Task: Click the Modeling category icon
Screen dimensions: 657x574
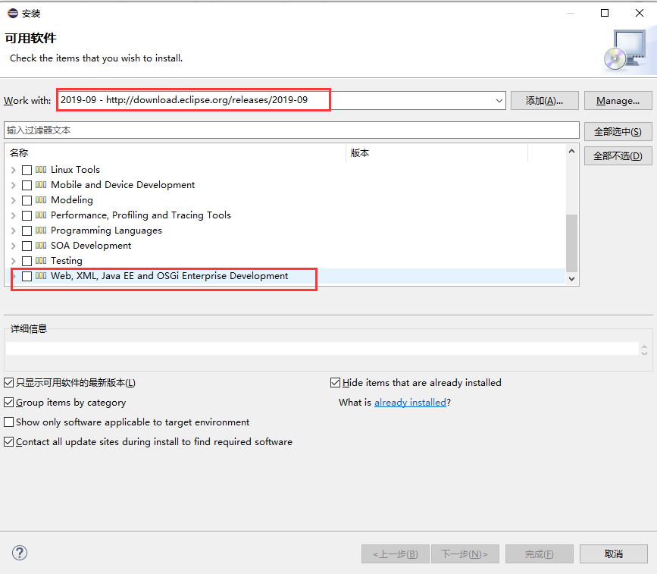Action: click(x=41, y=200)
